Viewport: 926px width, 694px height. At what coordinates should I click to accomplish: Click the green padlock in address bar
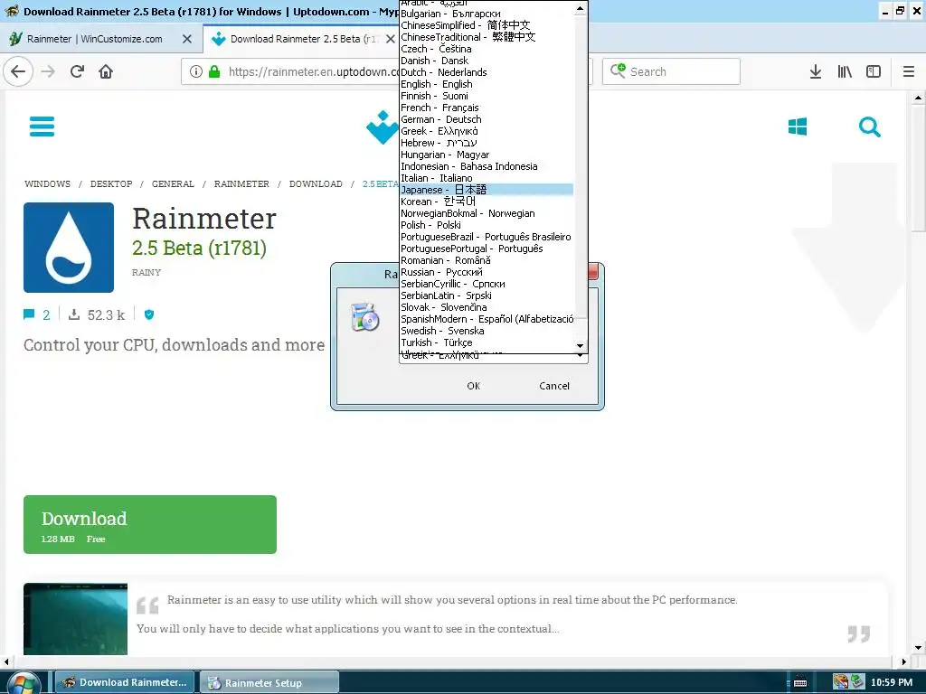tap(214, 71)
